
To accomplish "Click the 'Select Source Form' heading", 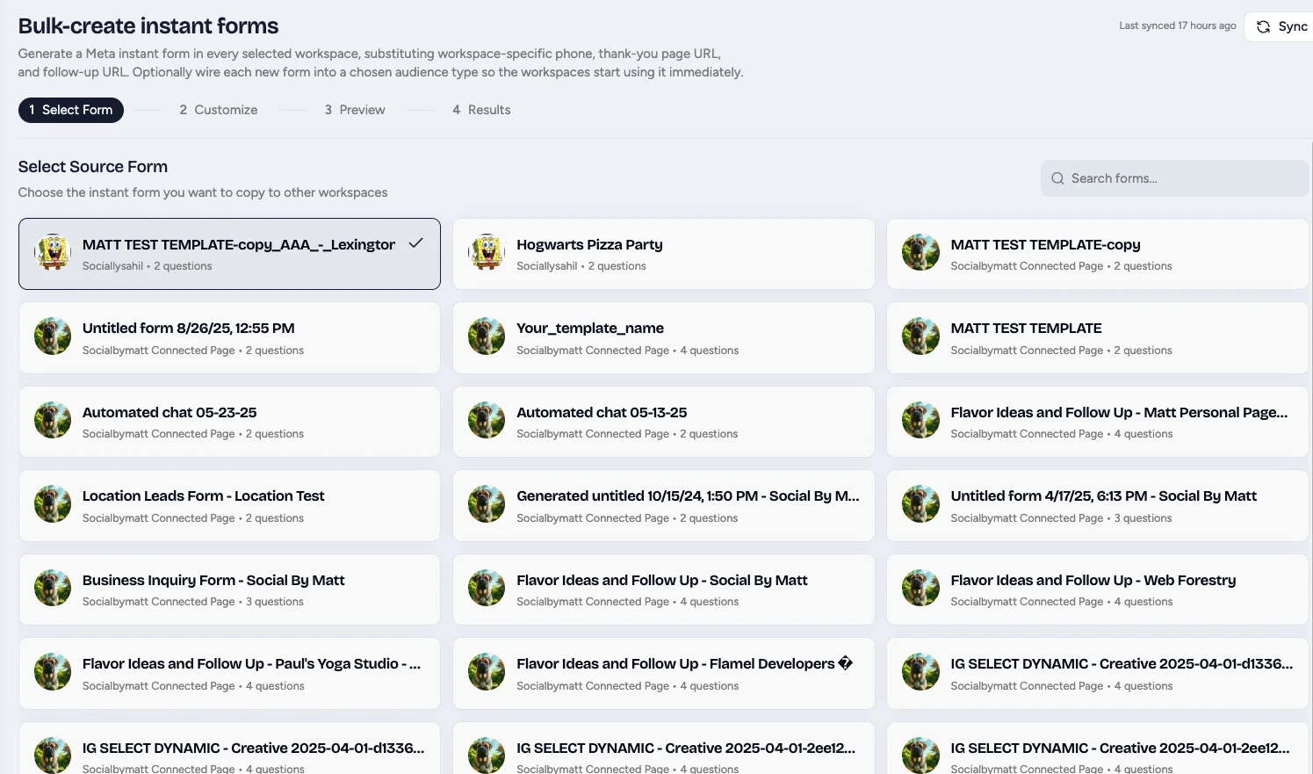I will pos(93,167).
